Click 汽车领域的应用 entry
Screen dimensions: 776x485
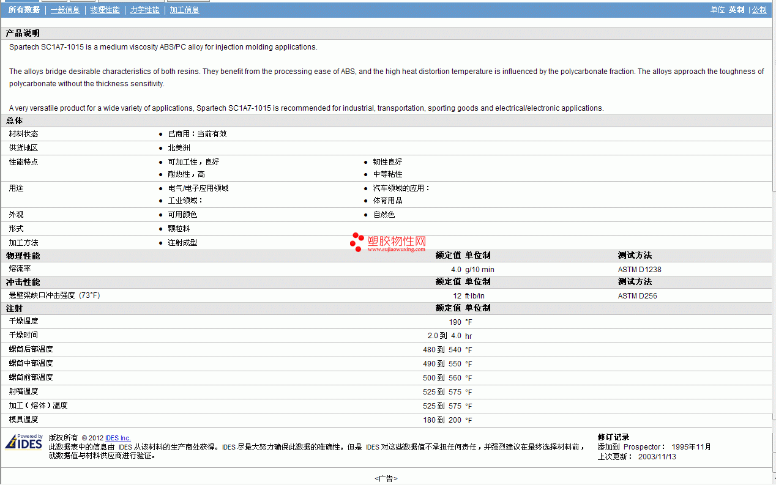[x=401, y=188]
